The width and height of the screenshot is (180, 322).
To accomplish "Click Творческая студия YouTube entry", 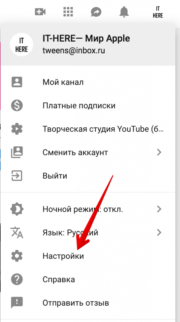I will 88,129.
